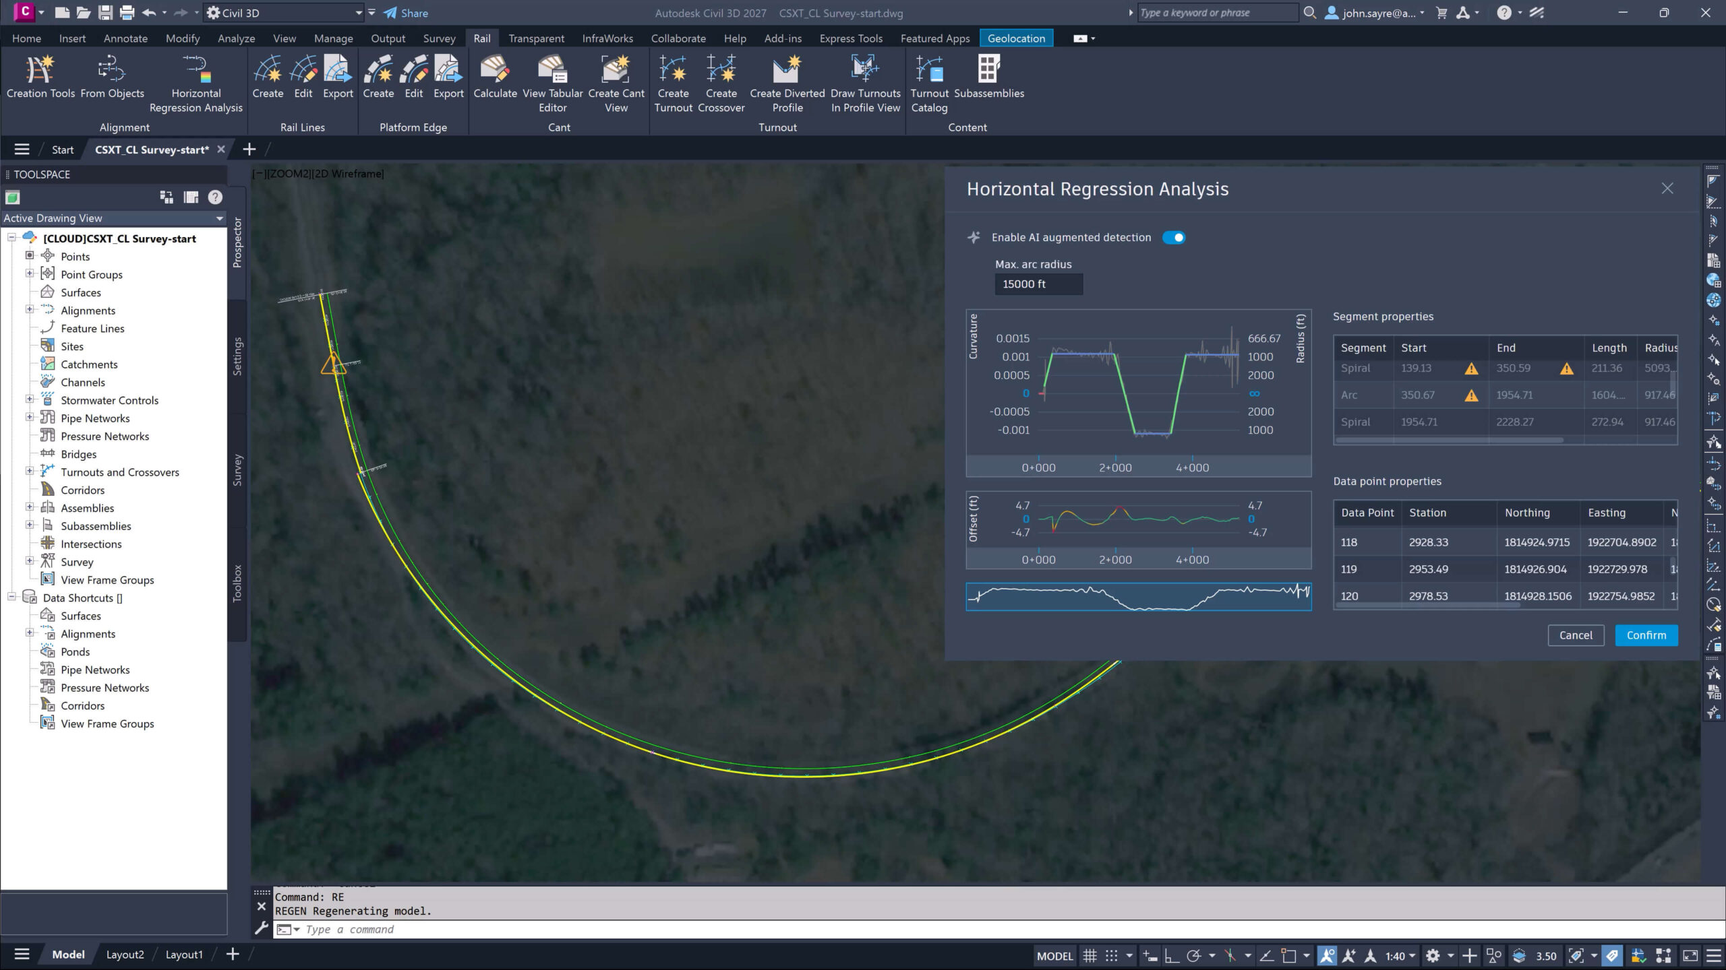Click Create in Rail Lines group
This screenshot has width=1726, height=970.
pos(268,77)
